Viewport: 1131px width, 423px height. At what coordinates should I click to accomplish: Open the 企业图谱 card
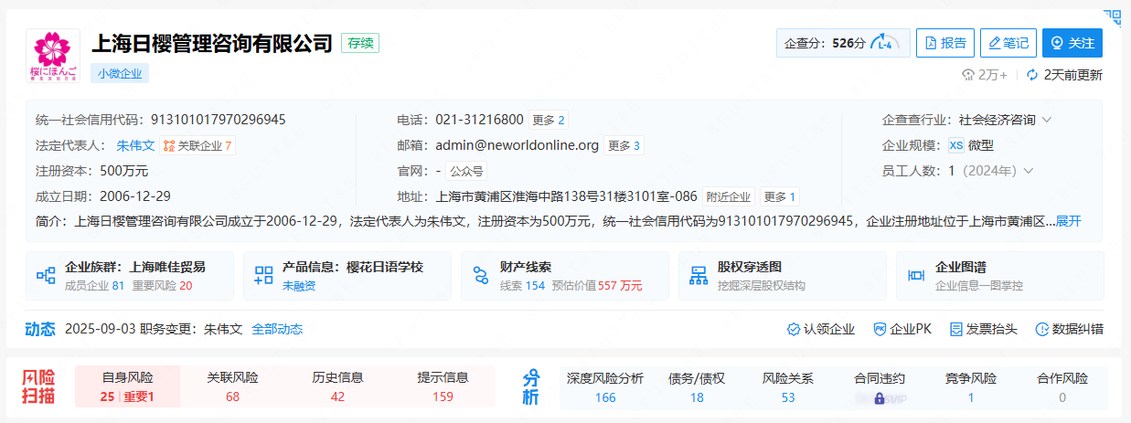(999, 276)
